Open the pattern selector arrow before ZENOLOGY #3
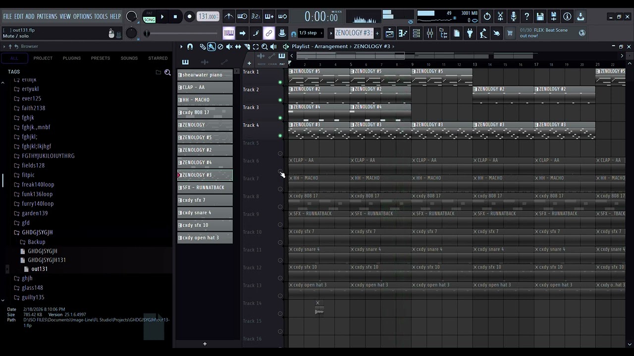 (x=331, y=33)
